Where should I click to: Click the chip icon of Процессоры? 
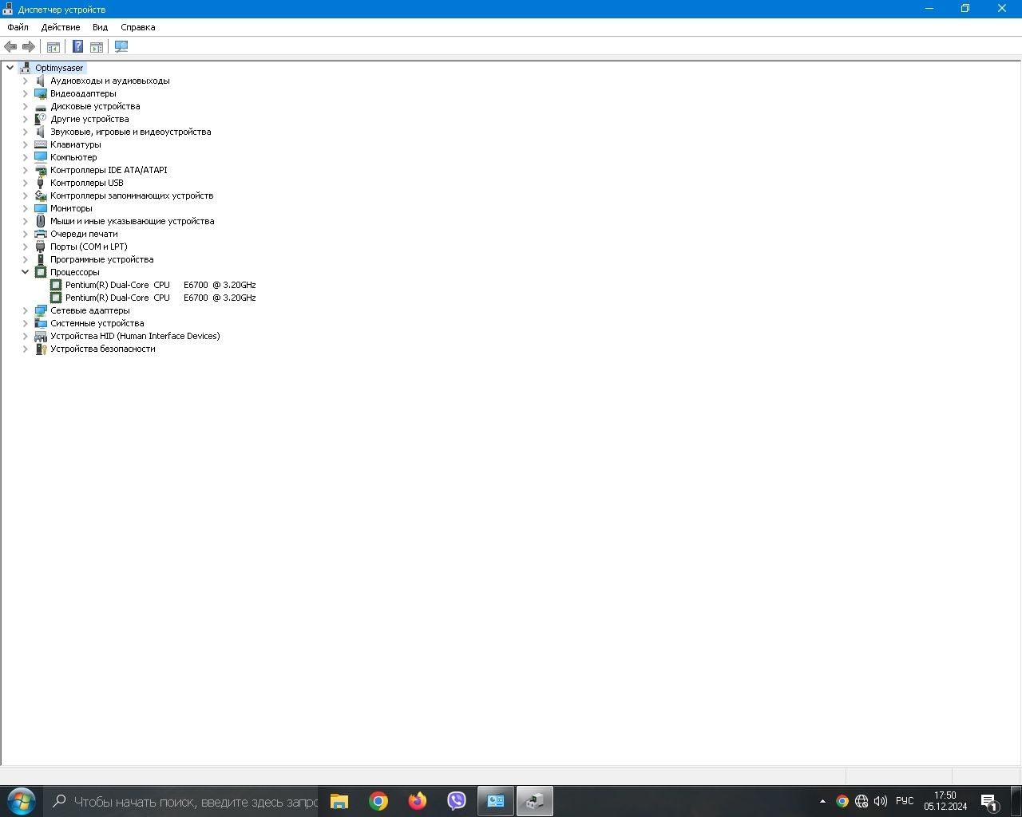click(41, 272)
